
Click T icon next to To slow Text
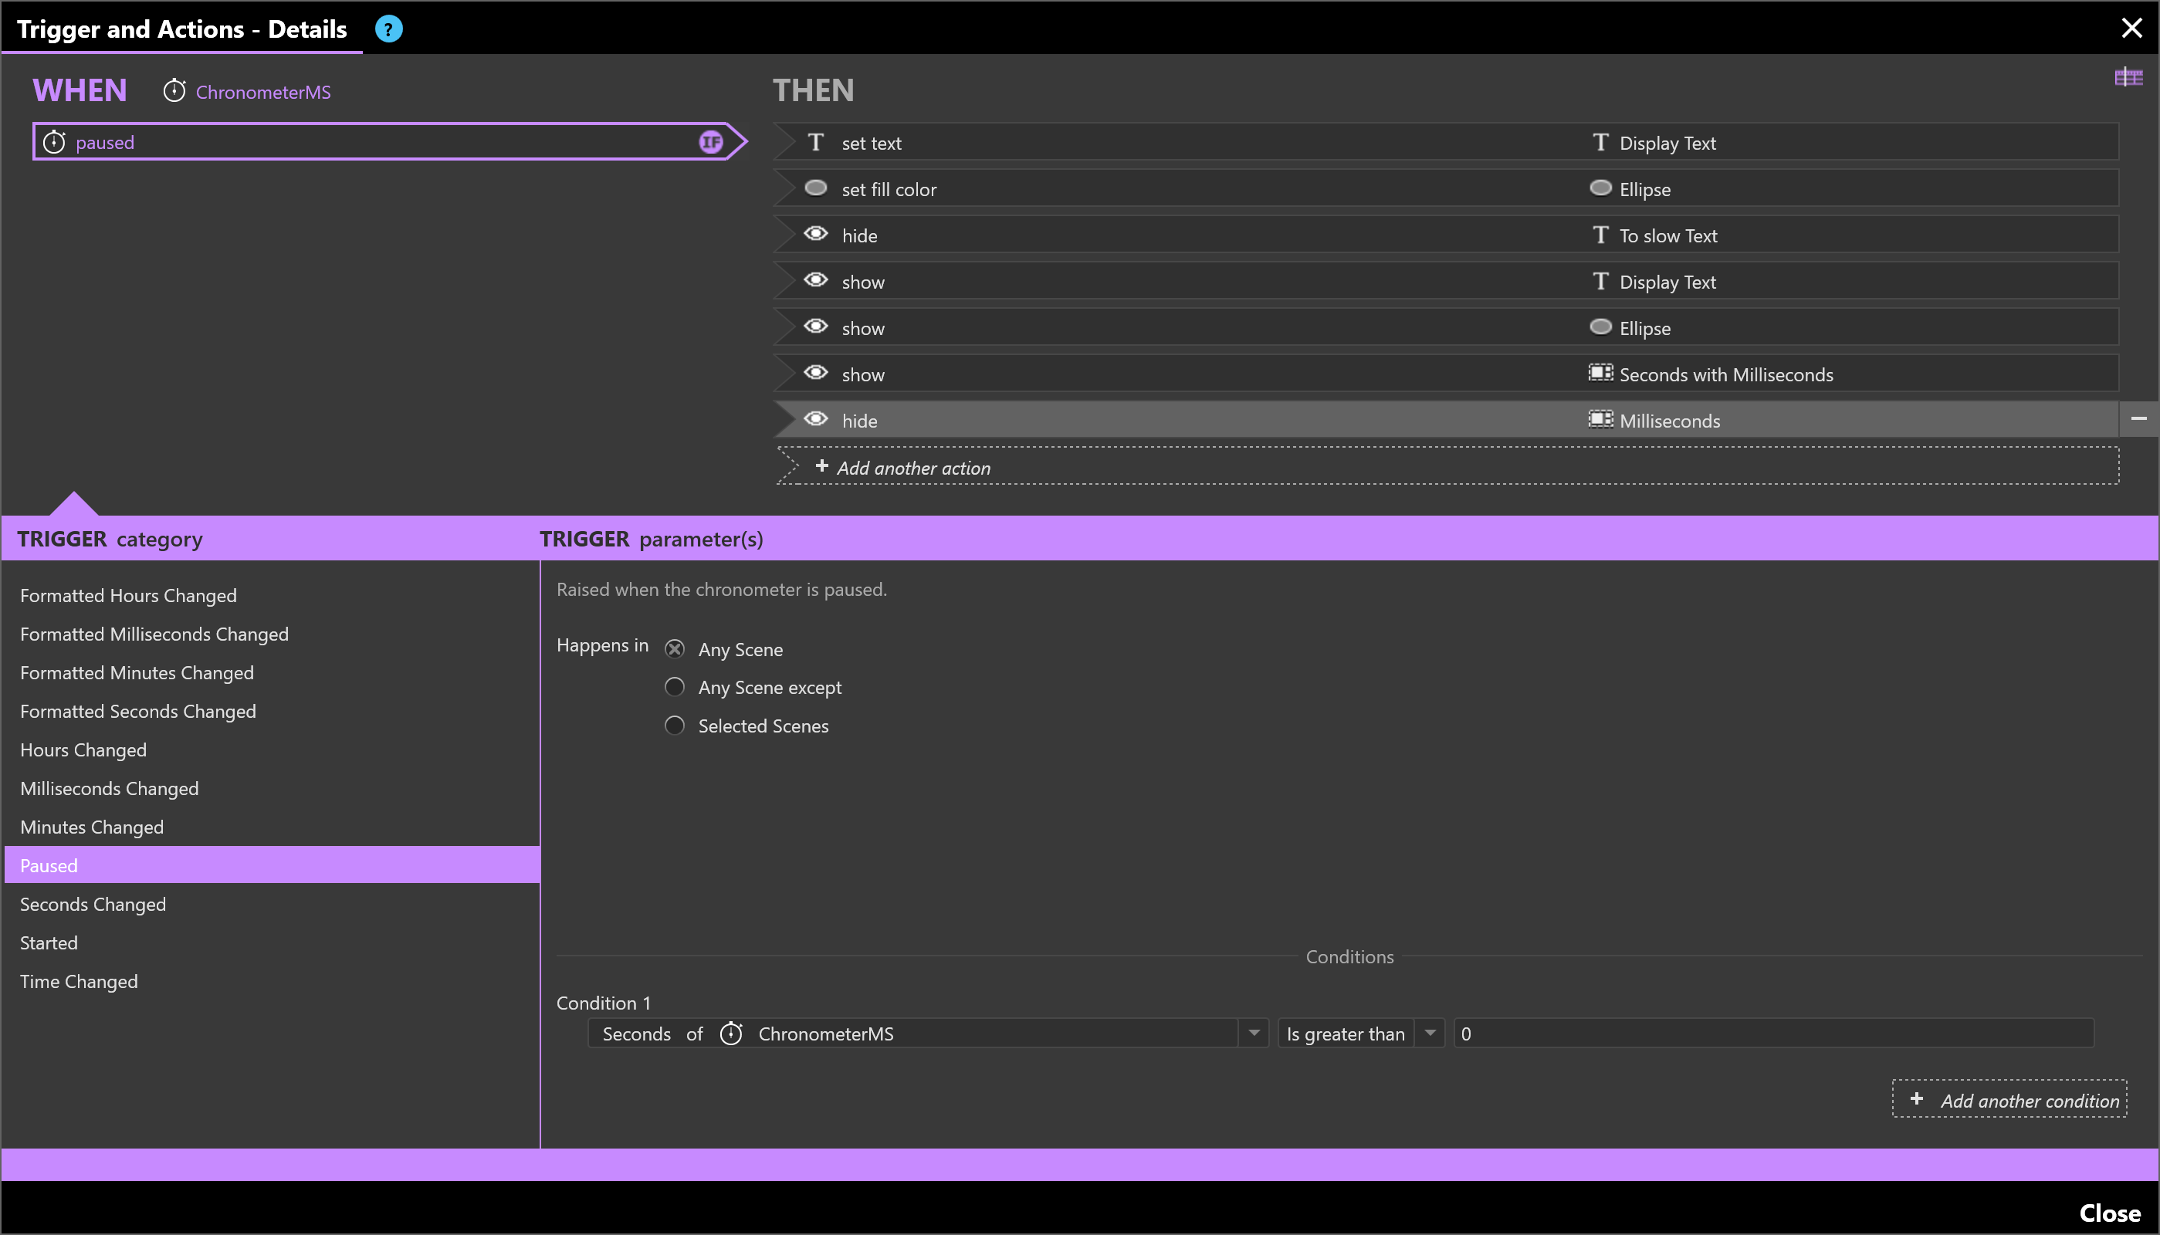point(1600,234)
